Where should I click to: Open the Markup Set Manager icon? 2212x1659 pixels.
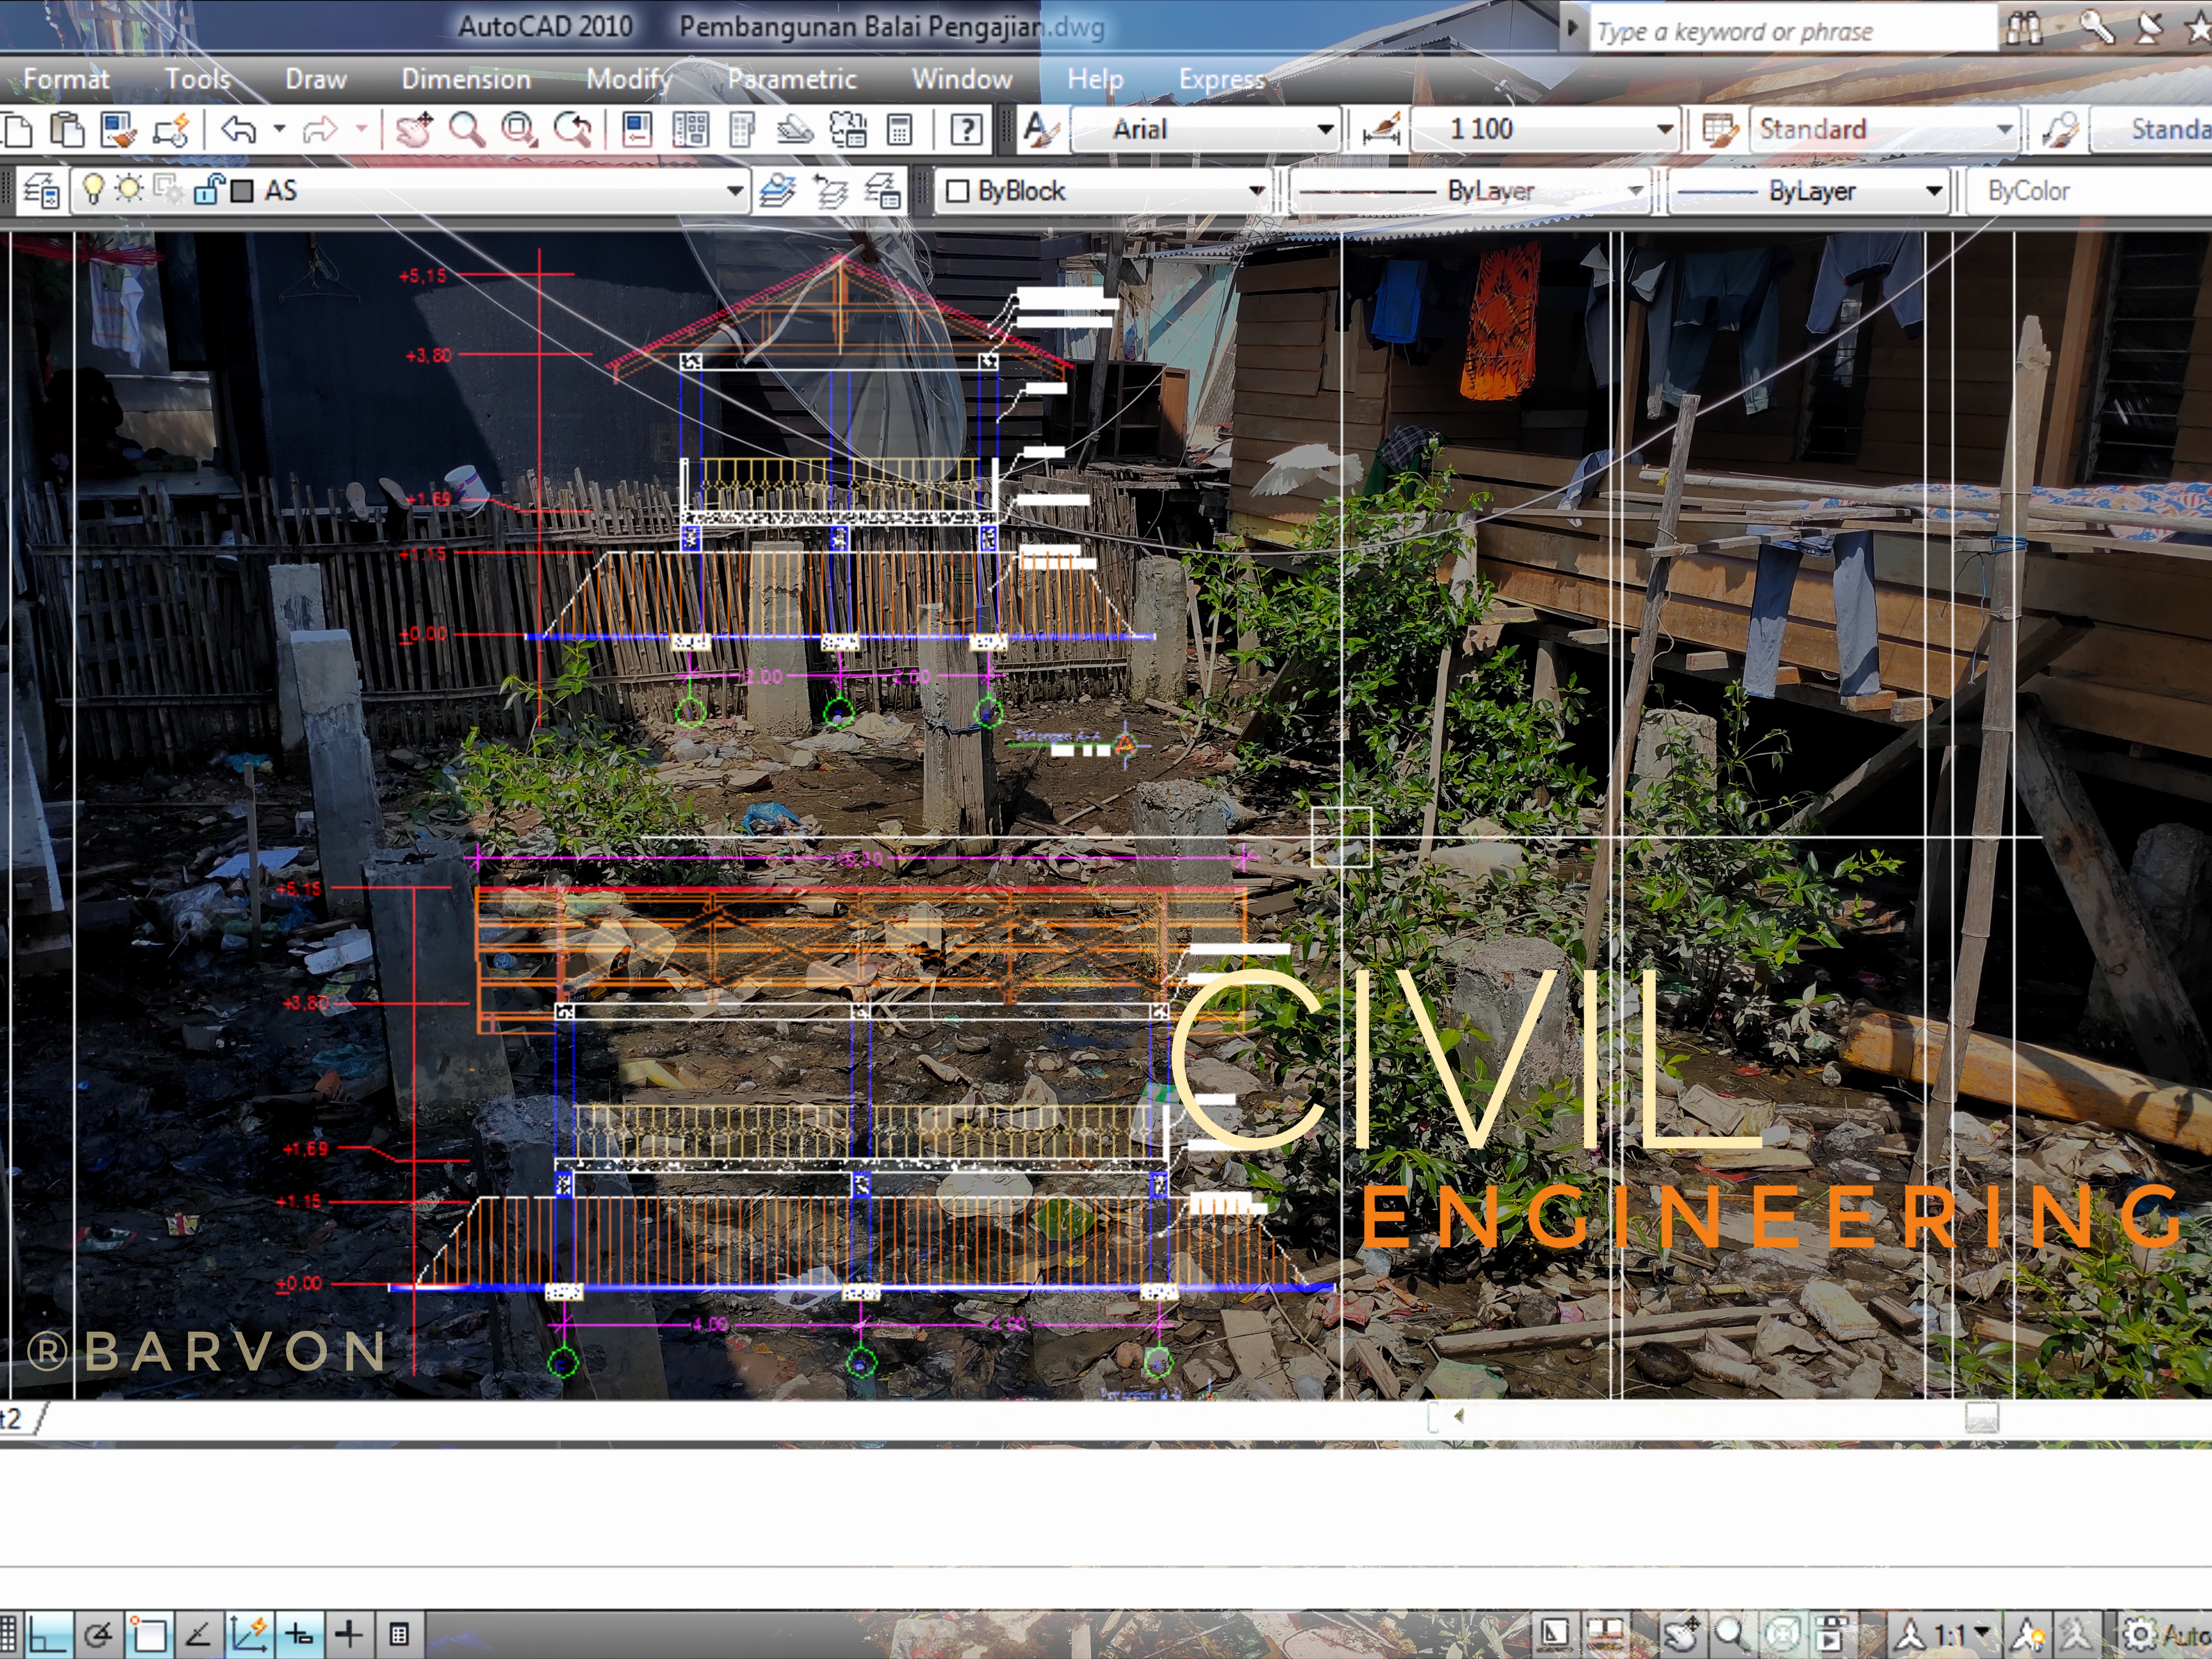(848, 130)
